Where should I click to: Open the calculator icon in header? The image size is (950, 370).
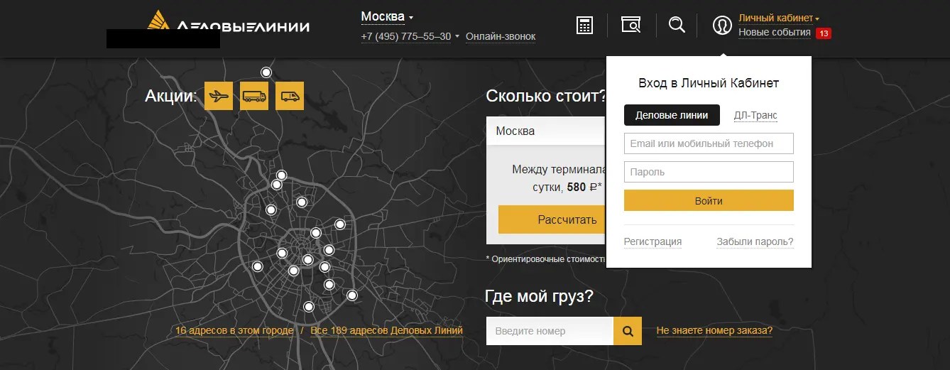[584, 26]
